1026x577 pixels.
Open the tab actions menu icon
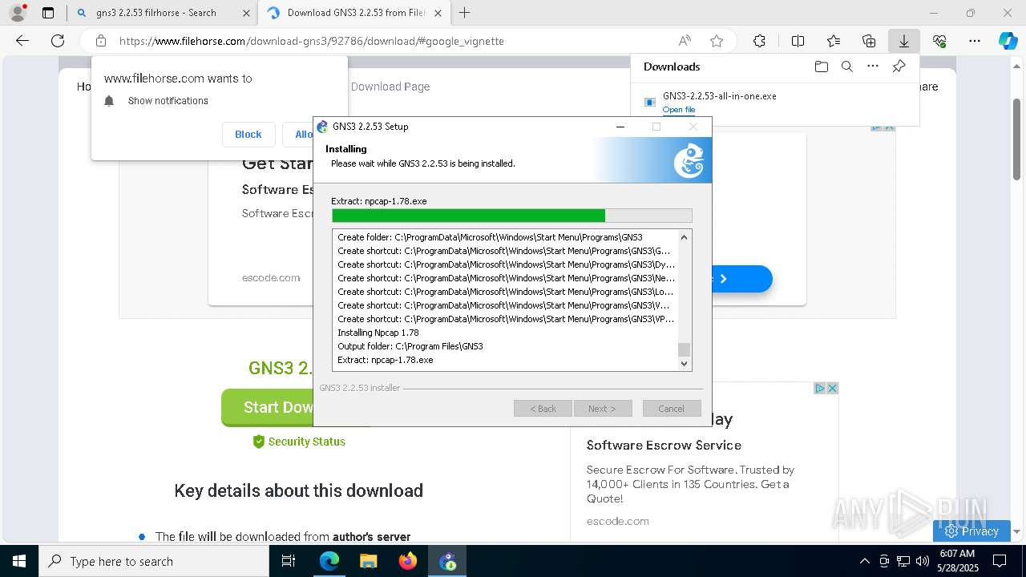click(48, 13)
